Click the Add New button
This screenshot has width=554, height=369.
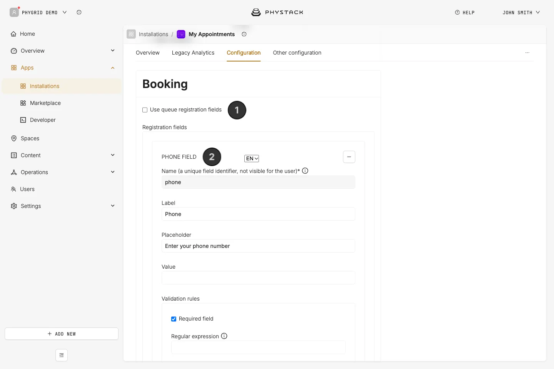coord(62,334)
